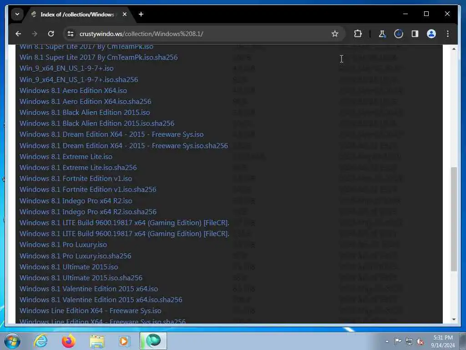This screenshot has width=466, height=350.
Task: Download Windows 8.1 Fortnite Edition v1.iso
Action: click(x=76, y=179)
